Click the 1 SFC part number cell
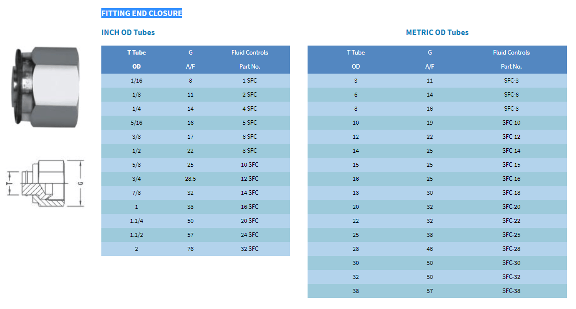 point(250,81)
